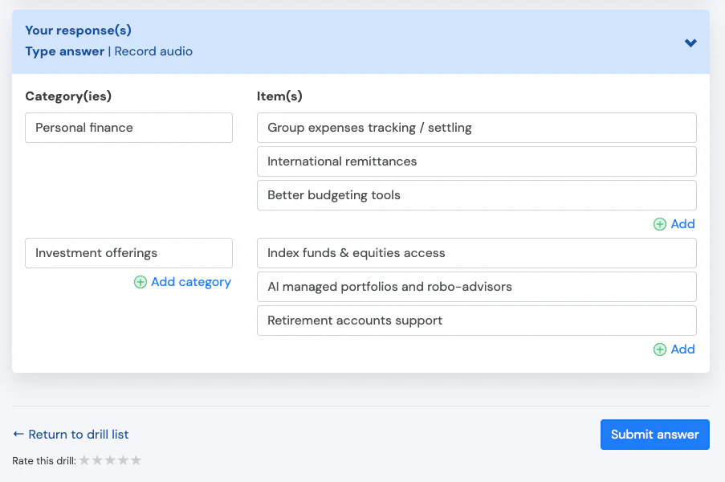Viewport: 725px width, 482px height.
Task: Add an item under Investment offerings
Action: (674, 349)
